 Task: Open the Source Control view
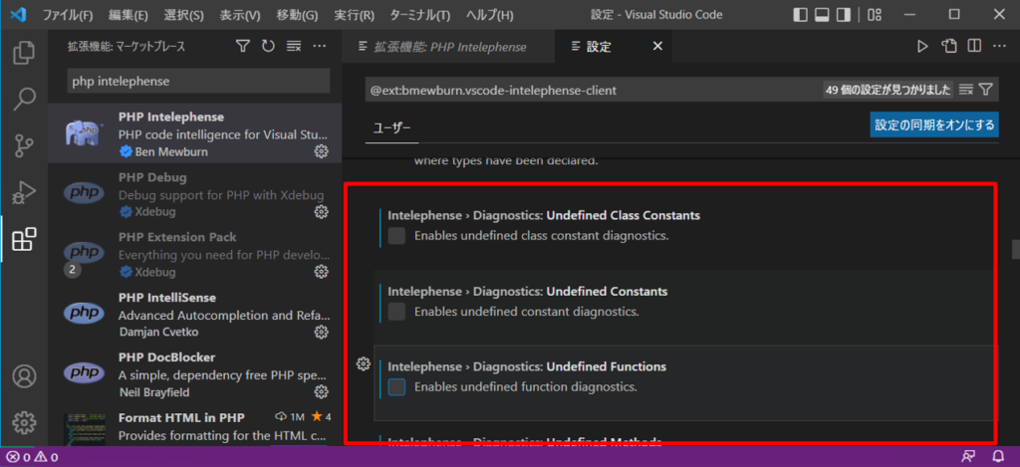point(24,146)
